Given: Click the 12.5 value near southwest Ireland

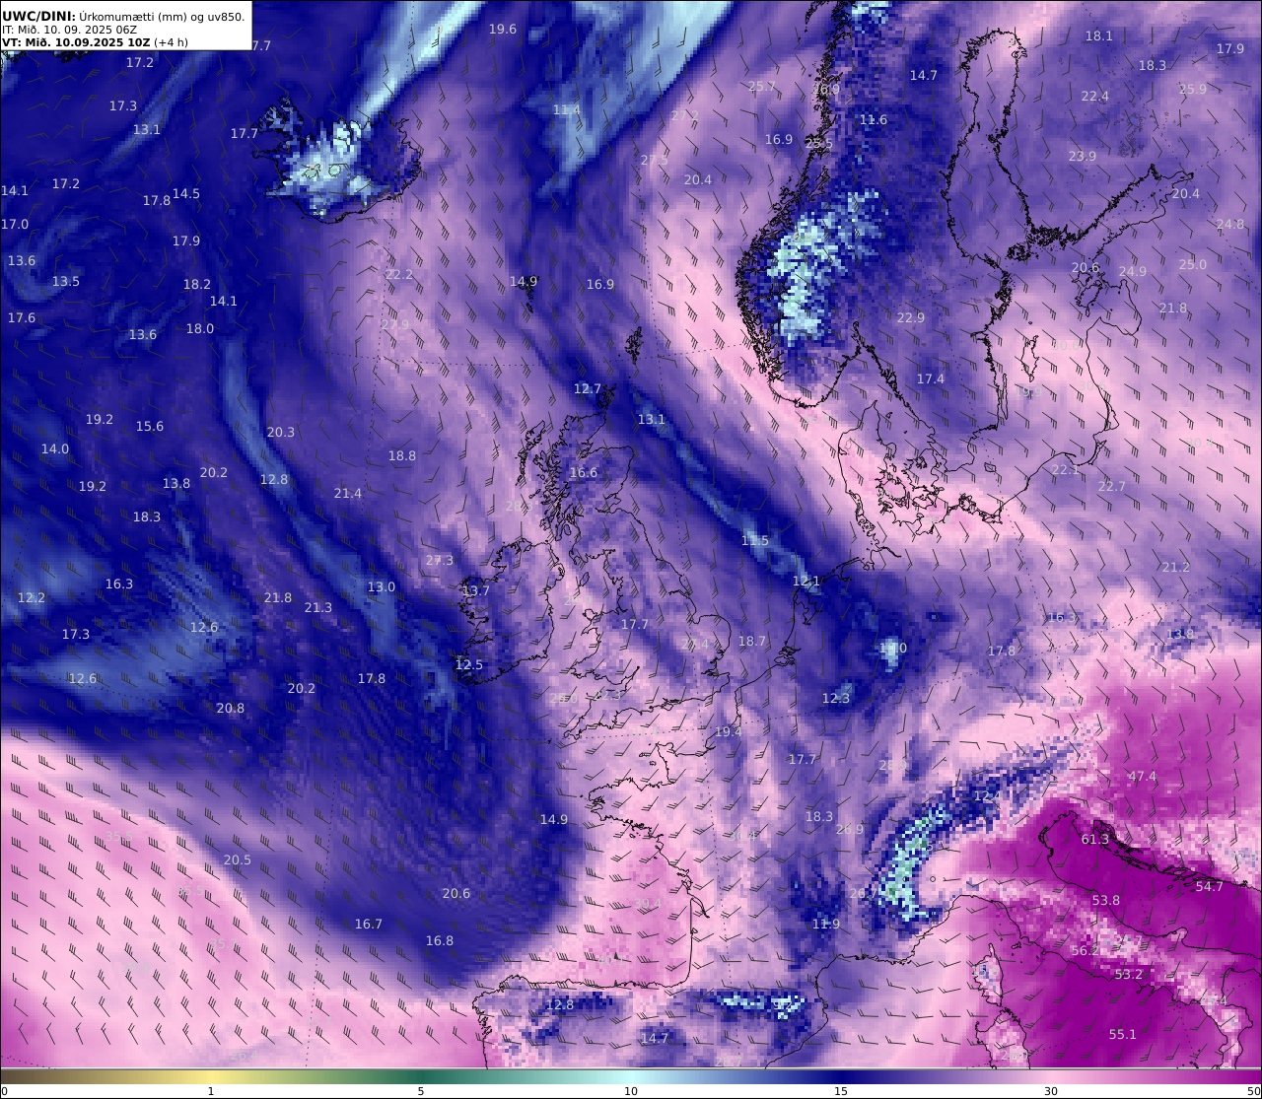Looking at the screenshot, I should (x=469, y=665).
